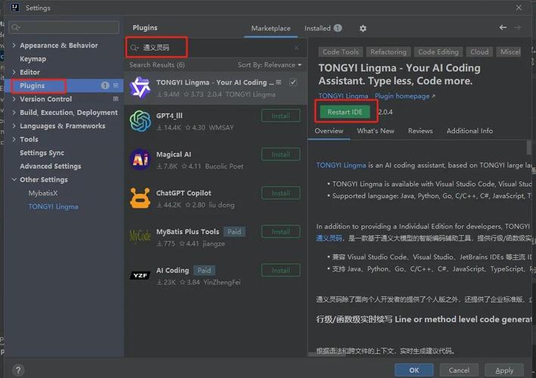Collapse the Other Settings node
The image size is (536, 378).
pyautogui.click(x=14, y=179)
